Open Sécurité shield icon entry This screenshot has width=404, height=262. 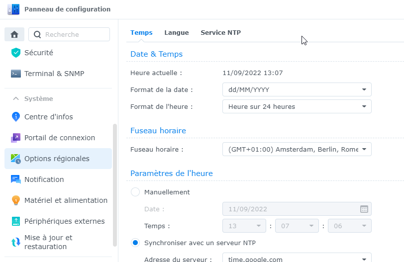pyautogui.click(x=16, y=53)
